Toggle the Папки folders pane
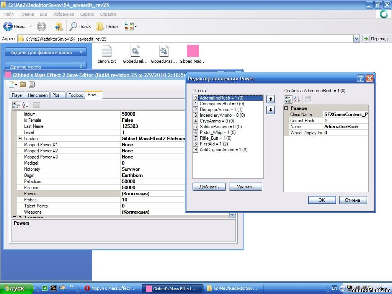Screen dimensions: 392x294 [107, 26]
